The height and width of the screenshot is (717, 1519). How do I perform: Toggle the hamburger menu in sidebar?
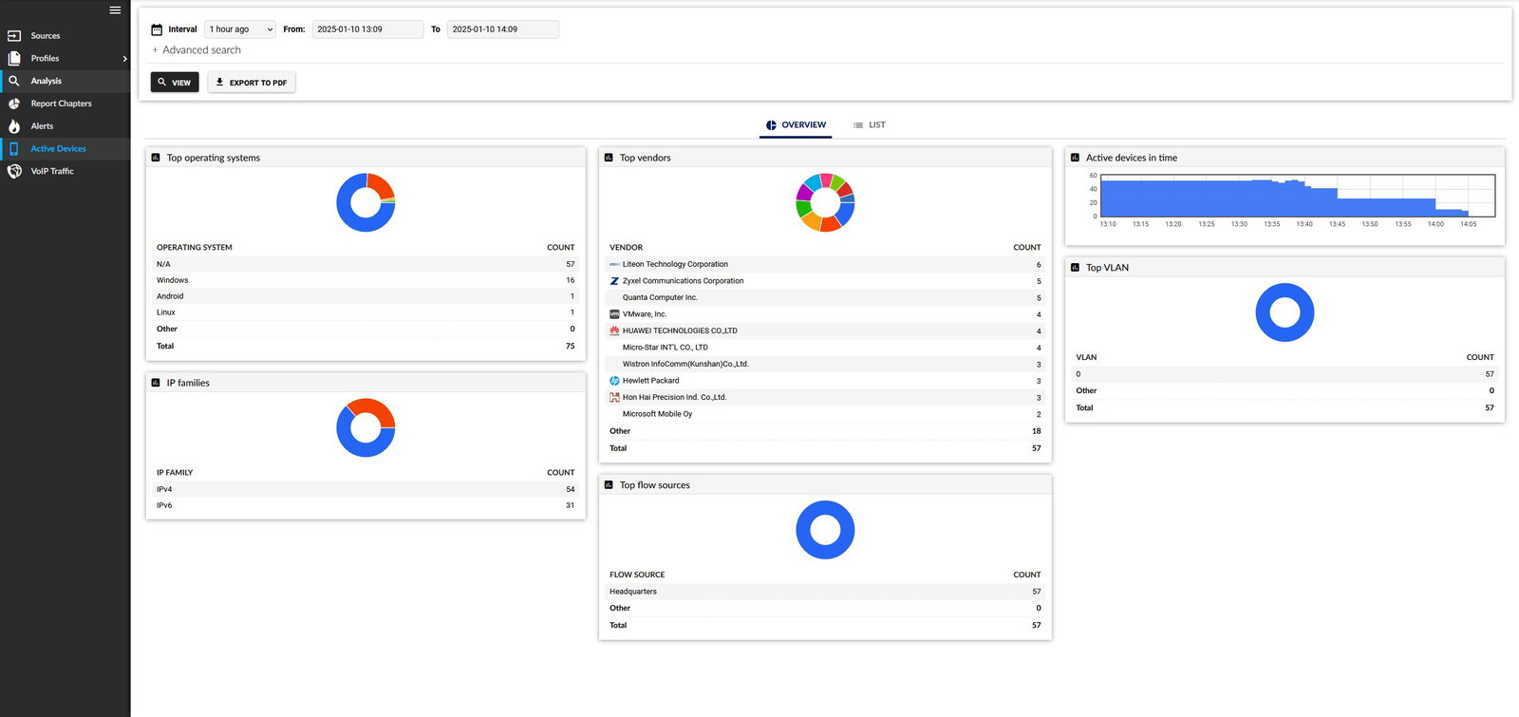(115, 10)
